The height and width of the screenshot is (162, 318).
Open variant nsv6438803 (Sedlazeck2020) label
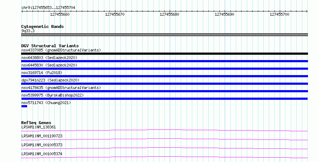pos(49,58)
